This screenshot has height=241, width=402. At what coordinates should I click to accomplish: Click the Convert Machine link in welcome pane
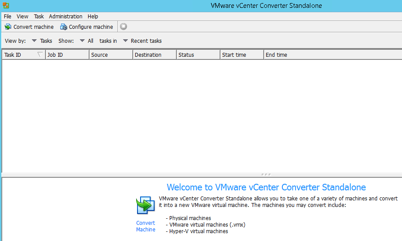(146, 226)
